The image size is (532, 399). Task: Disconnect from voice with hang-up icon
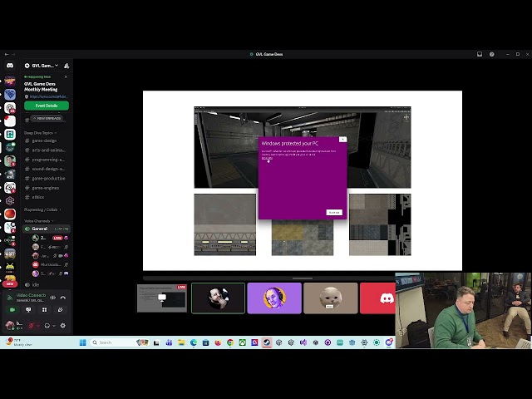click(63, 298)
